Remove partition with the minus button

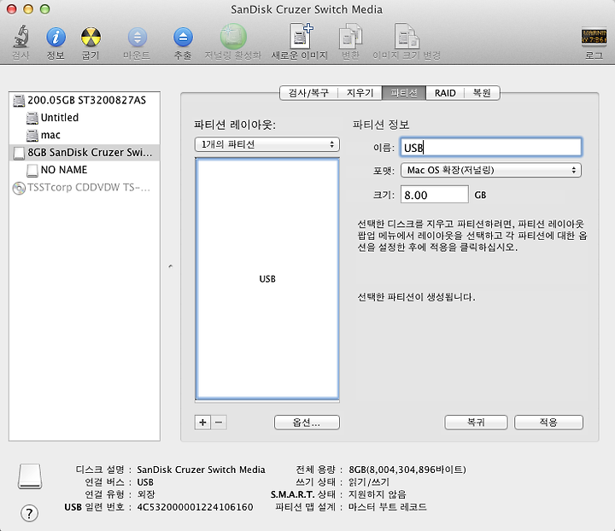(219, 422)
